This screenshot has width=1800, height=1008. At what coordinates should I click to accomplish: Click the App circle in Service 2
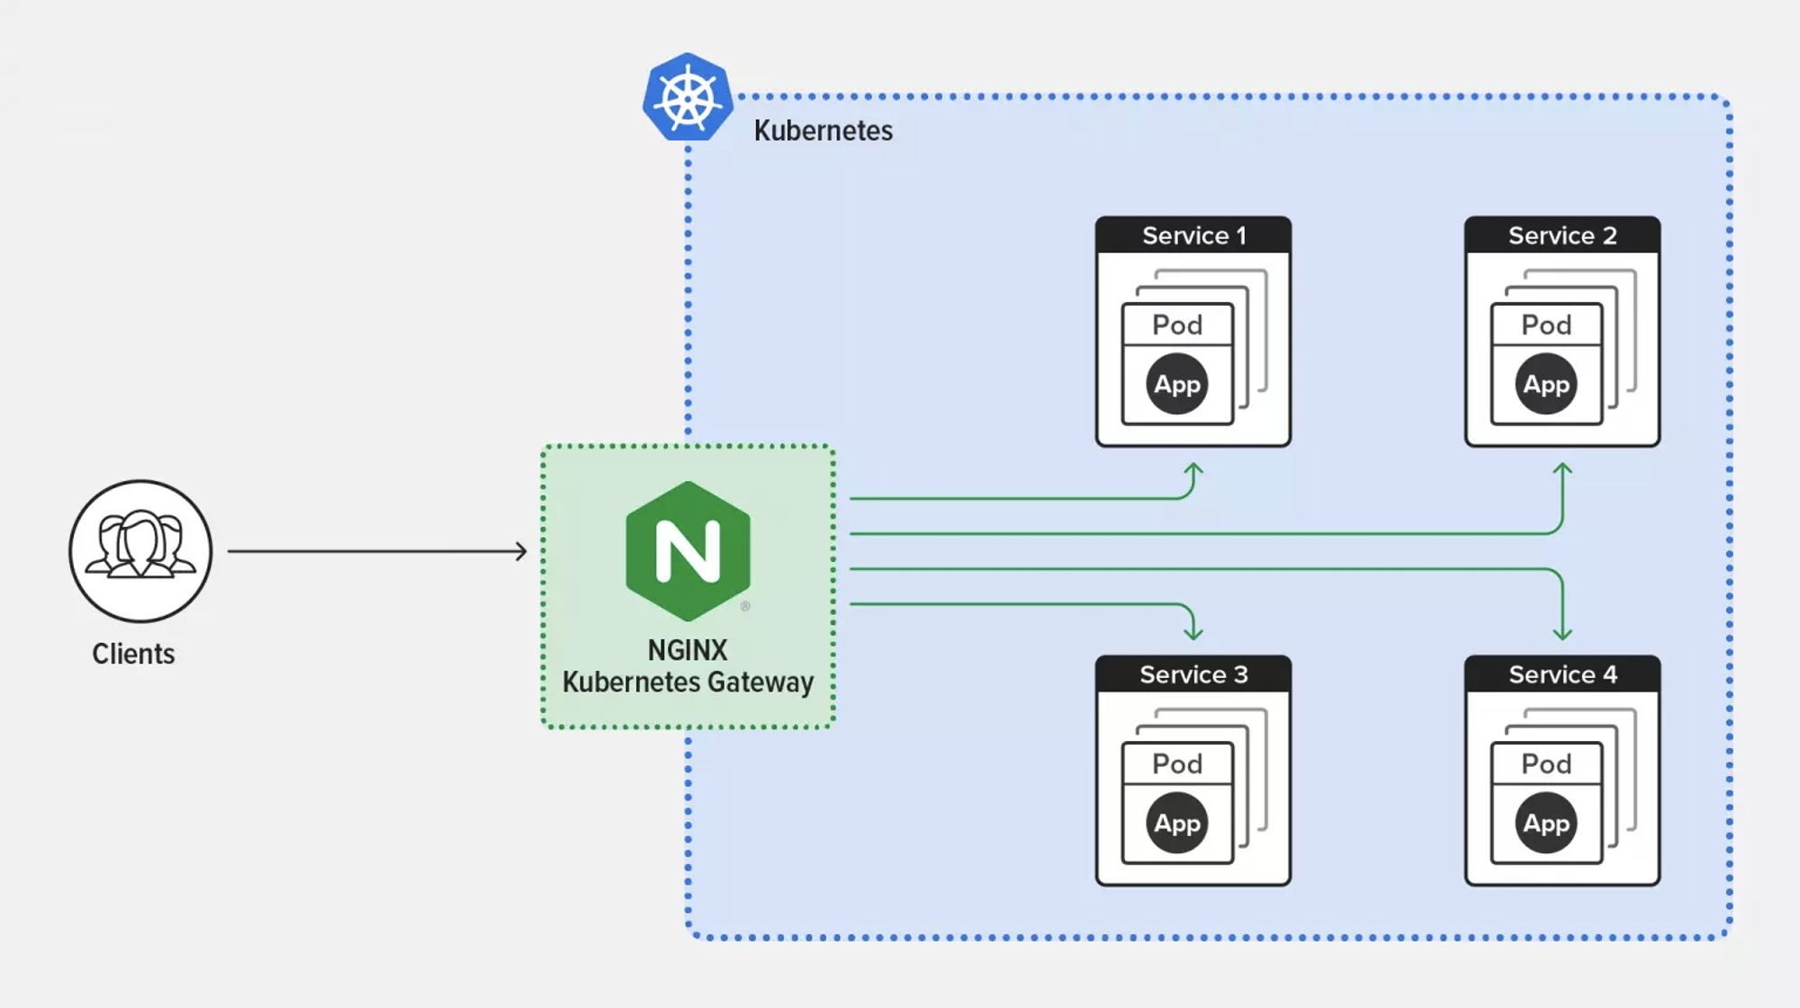tap(1546, 384)
